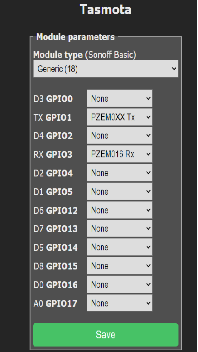Image resolution: width=198 pixels, height=352 pixels.
Task: Expand the D5 GPIO14 selector
Action: click(119, 247)
